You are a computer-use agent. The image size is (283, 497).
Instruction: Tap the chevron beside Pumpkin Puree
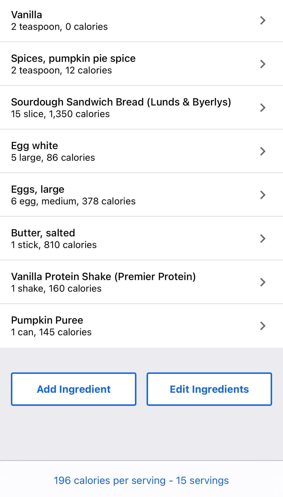(x=263, y=326)
